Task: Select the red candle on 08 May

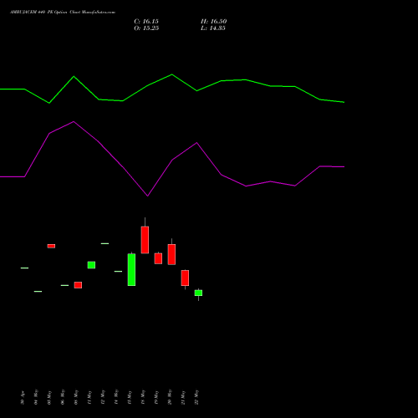Action: point(78,285)
